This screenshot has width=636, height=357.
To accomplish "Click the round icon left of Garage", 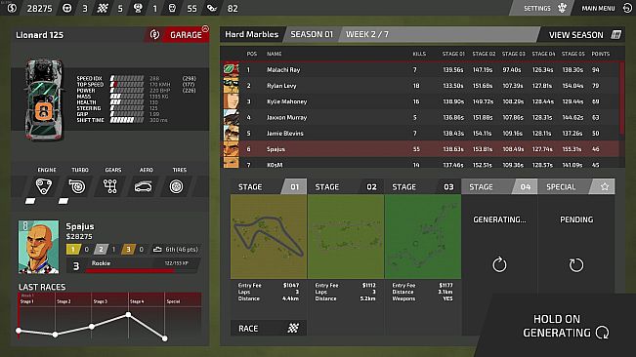I will coord(154,35).
